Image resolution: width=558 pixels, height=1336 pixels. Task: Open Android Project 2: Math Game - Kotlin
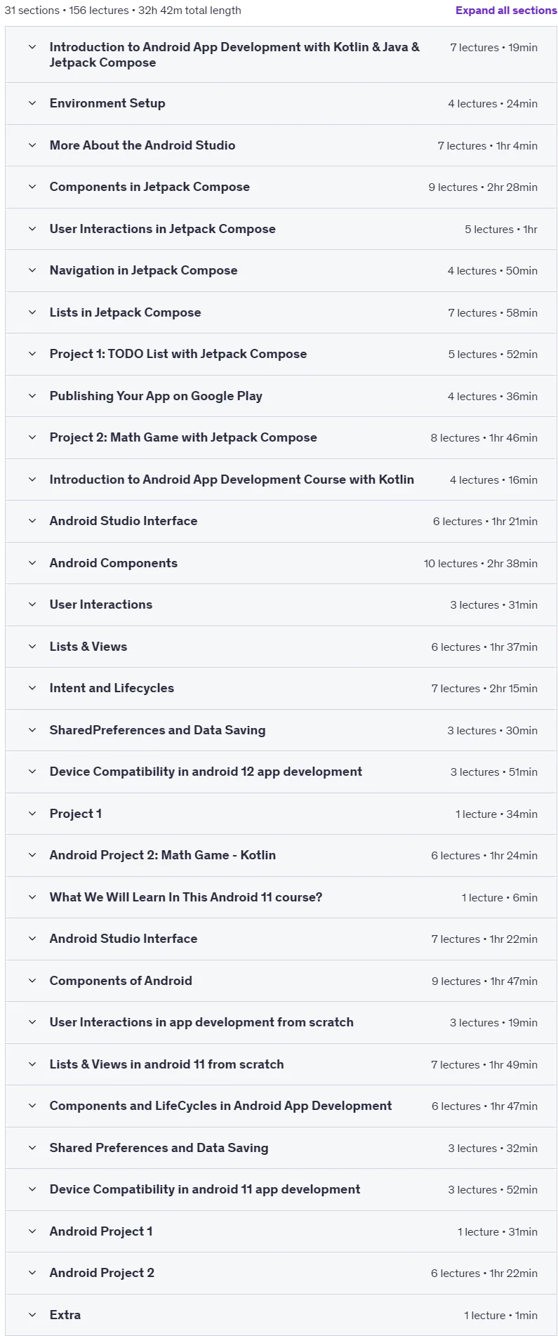pyautogui.click(x=281, y=855)
